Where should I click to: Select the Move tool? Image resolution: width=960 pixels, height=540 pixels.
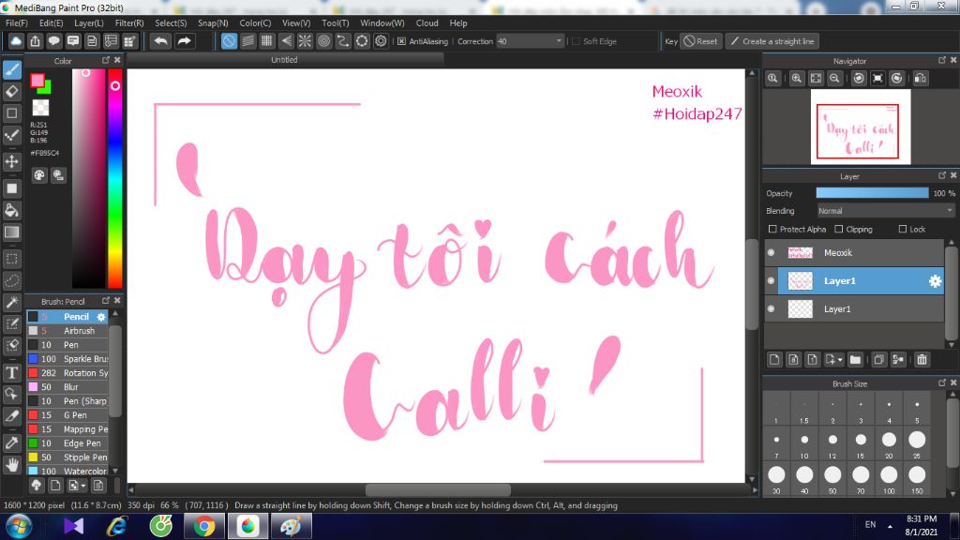[11, 161]
